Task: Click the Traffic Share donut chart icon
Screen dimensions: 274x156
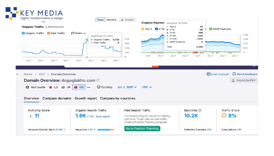Action: point(224,115)
